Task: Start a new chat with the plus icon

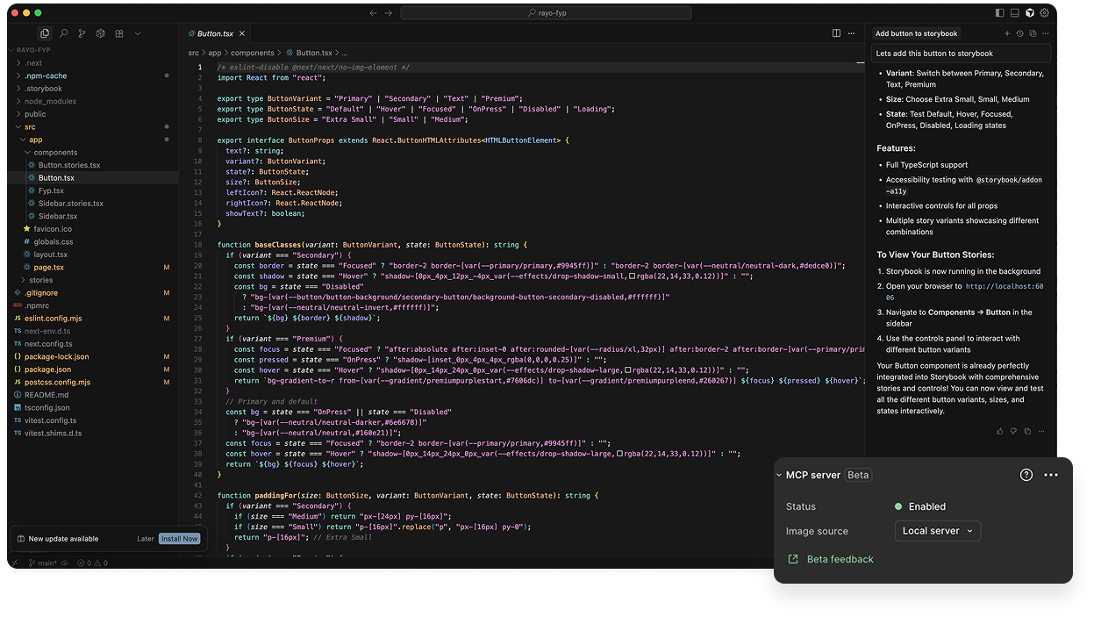Action: [x=1007, y=33]
